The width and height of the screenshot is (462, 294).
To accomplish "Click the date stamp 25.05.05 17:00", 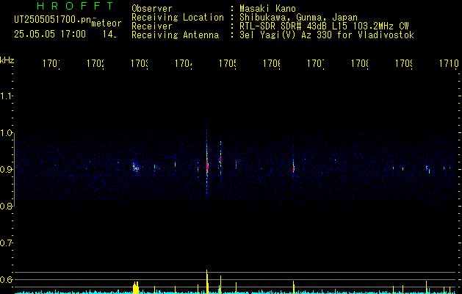I will (50, 34).
